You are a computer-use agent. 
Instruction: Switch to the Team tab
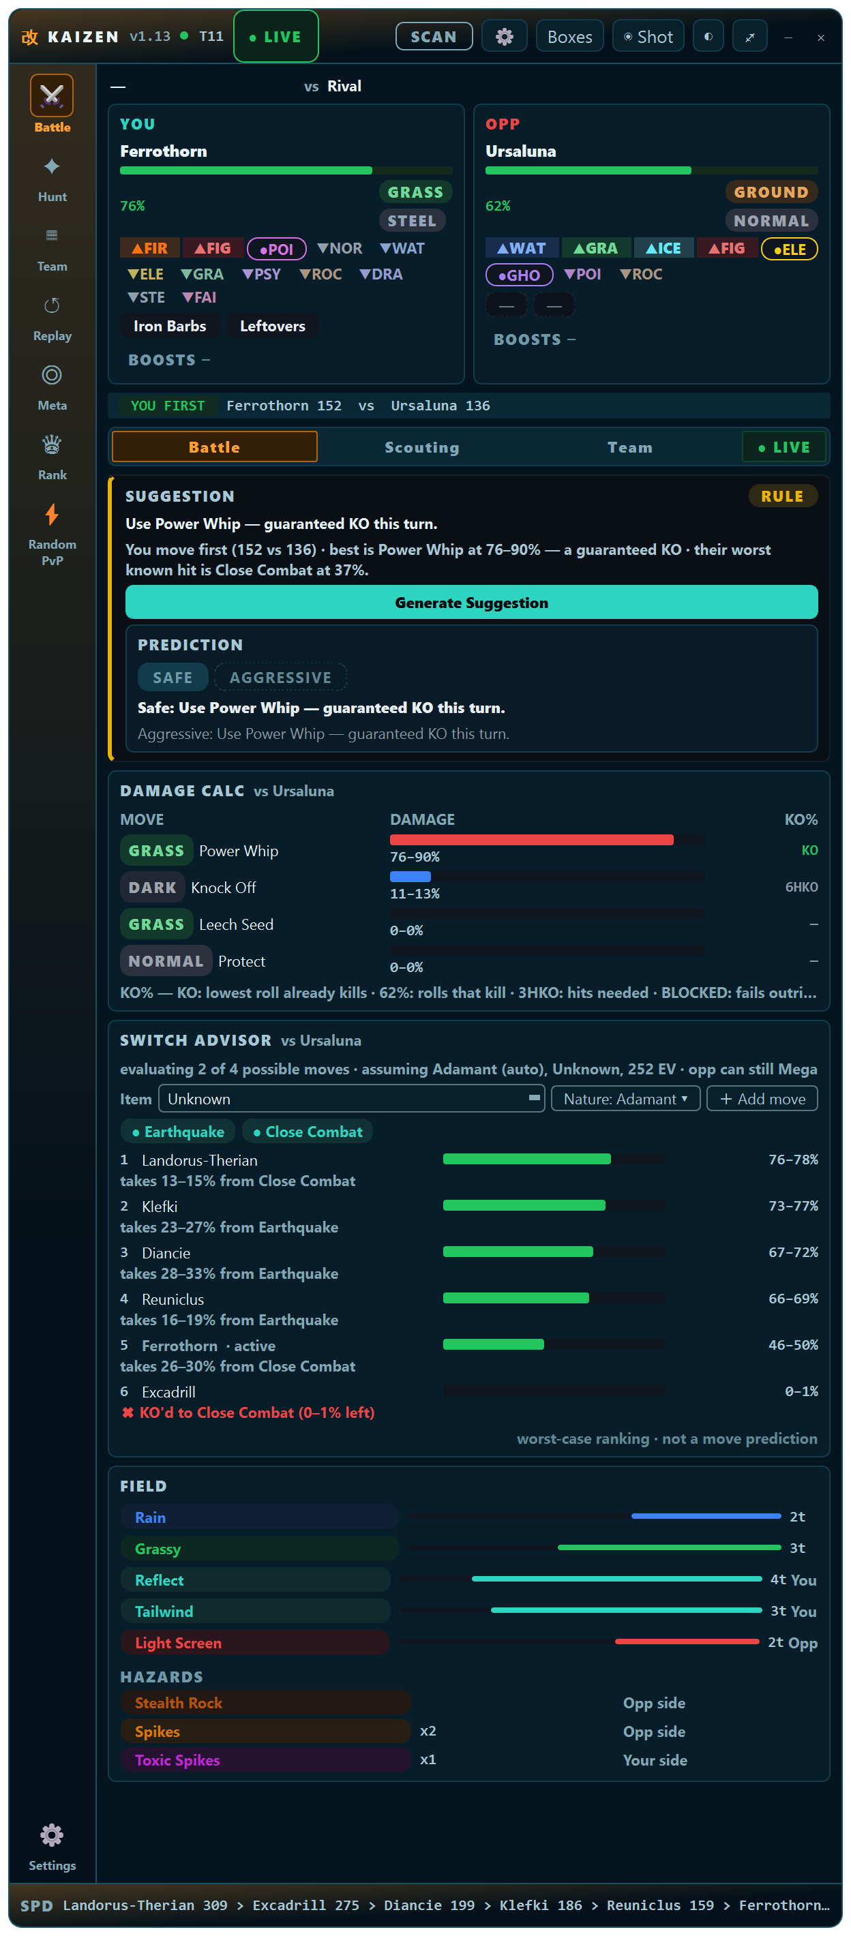[629, 447]
